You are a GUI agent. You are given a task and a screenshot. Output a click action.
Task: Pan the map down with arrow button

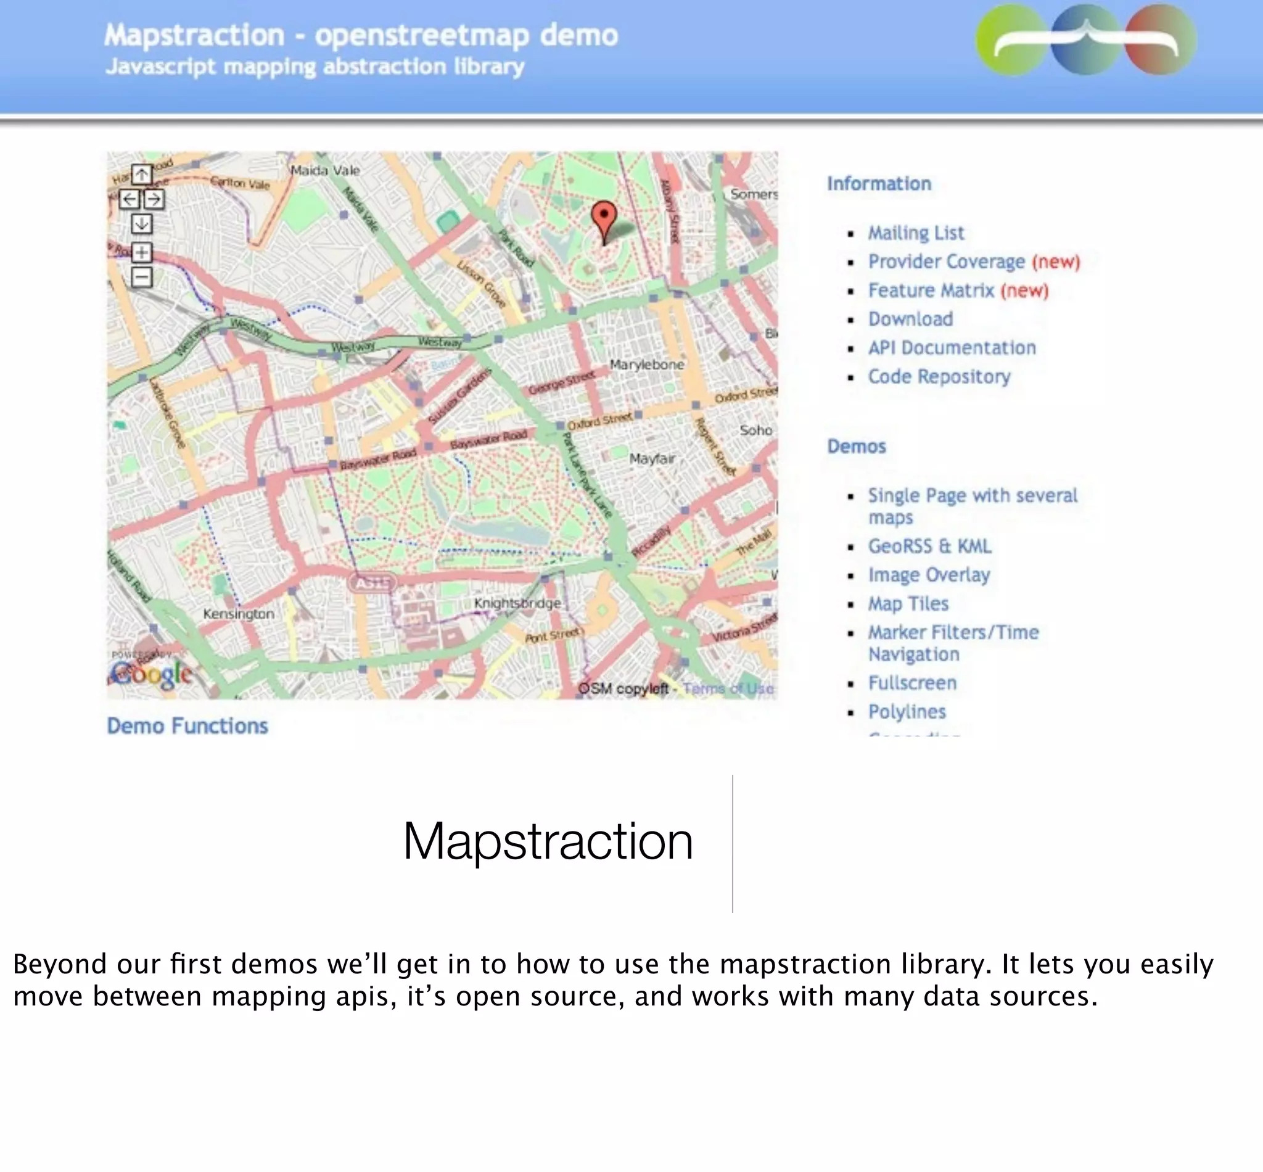point(141,224)
